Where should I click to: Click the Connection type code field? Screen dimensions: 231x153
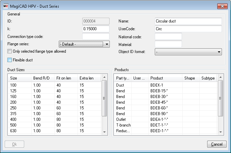(x=96, y=36)
